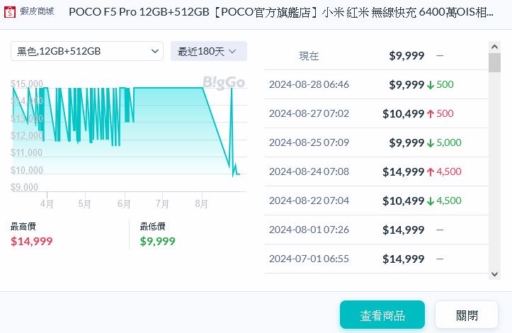The height and width of the screenshot is (333, 512).
Task: Click green down arrow beside 5,000 change
Action: point(431,143)
